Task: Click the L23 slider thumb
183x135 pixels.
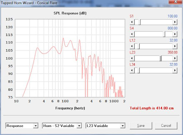Action: click(x=160, y=58)
